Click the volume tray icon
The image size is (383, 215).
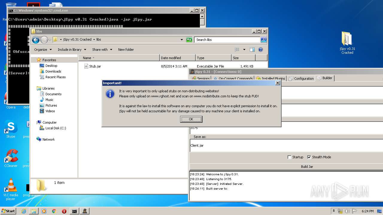pyautogui.click(x=347, y=211)
